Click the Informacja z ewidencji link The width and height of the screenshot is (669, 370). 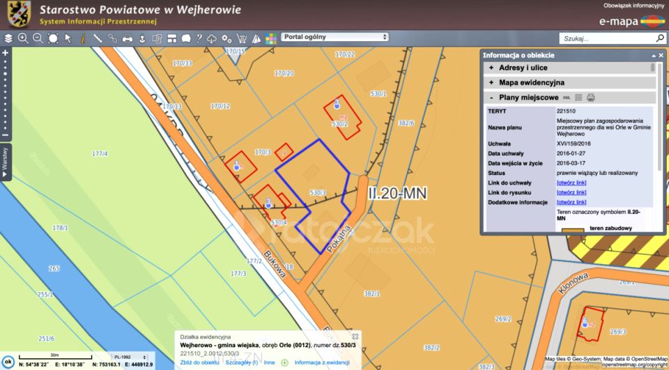pyautogui.click(x=321, y=362)
